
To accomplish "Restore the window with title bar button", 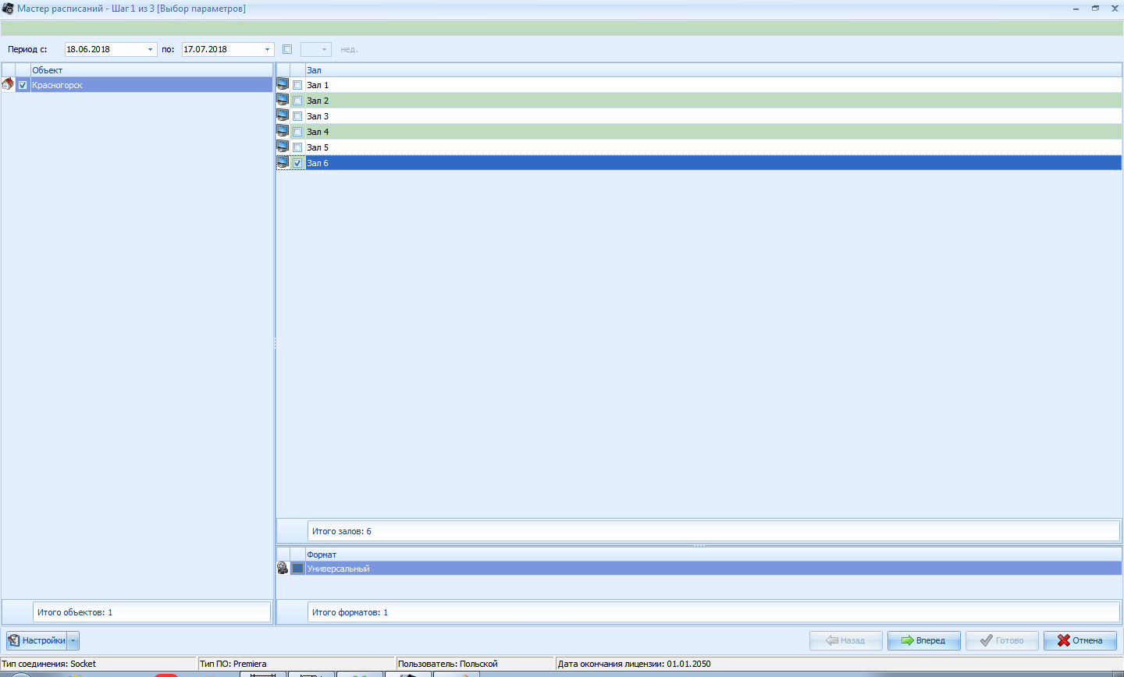I will (x=1095, y=8).
